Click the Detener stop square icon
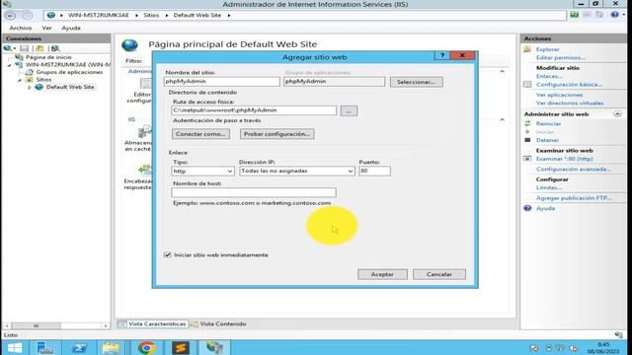 click(527, 140)
